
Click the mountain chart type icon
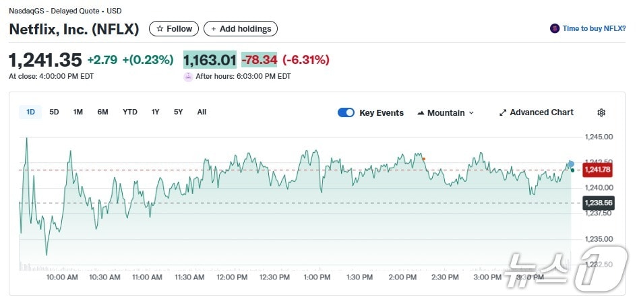point(421,113)
